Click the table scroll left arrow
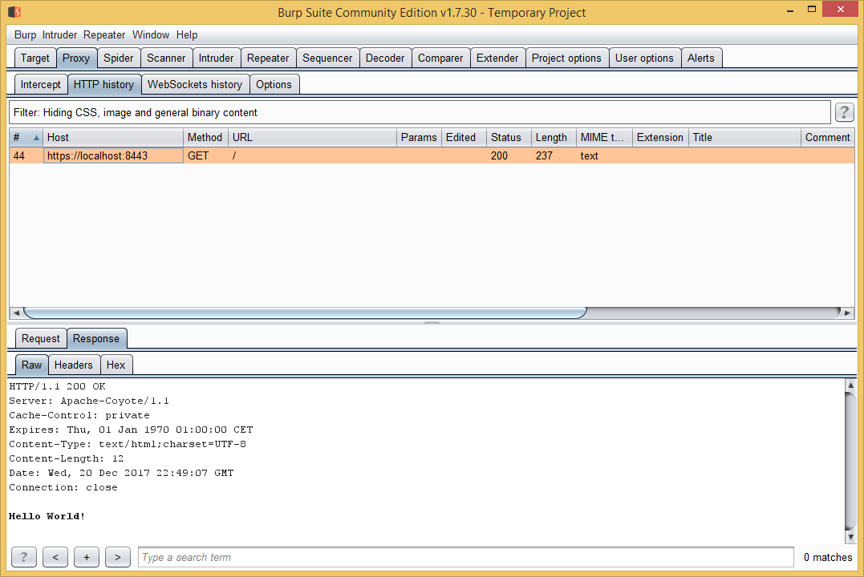The image size is (864, 577). coord(17,313)
